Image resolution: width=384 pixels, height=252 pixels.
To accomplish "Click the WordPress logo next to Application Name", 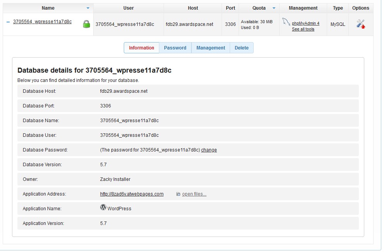I will coord(103,208).
